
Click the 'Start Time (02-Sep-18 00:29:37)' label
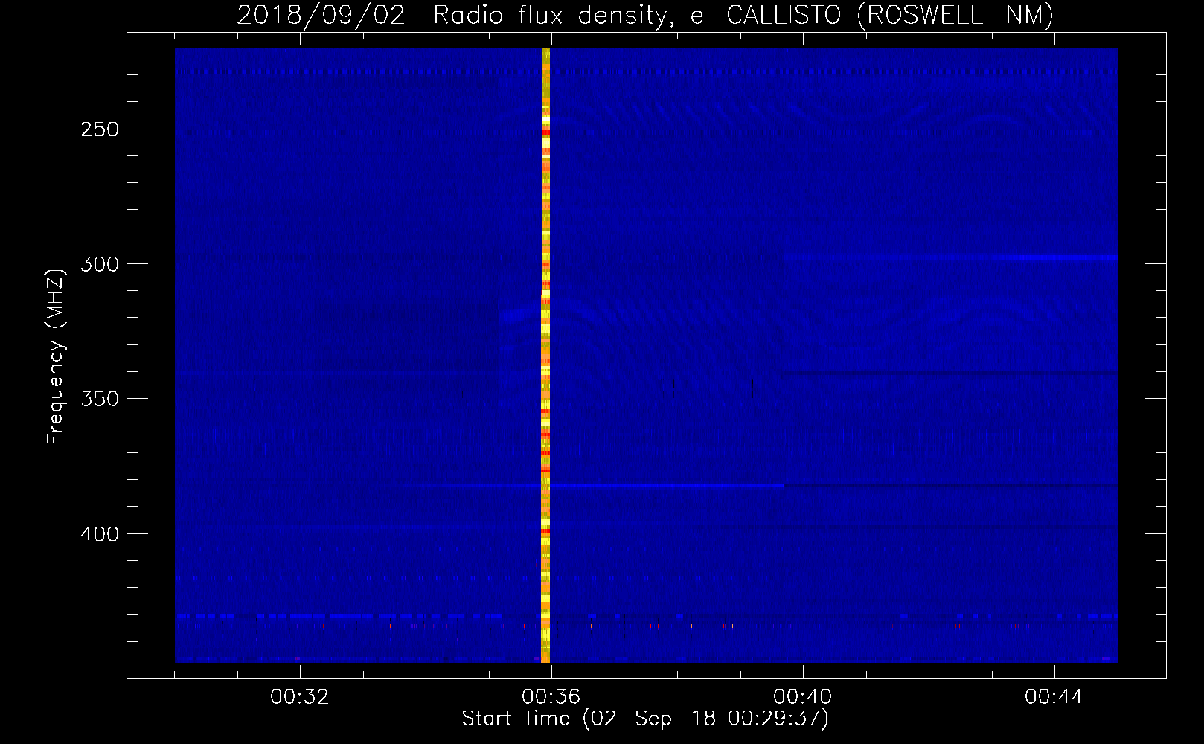pos(645,718)
